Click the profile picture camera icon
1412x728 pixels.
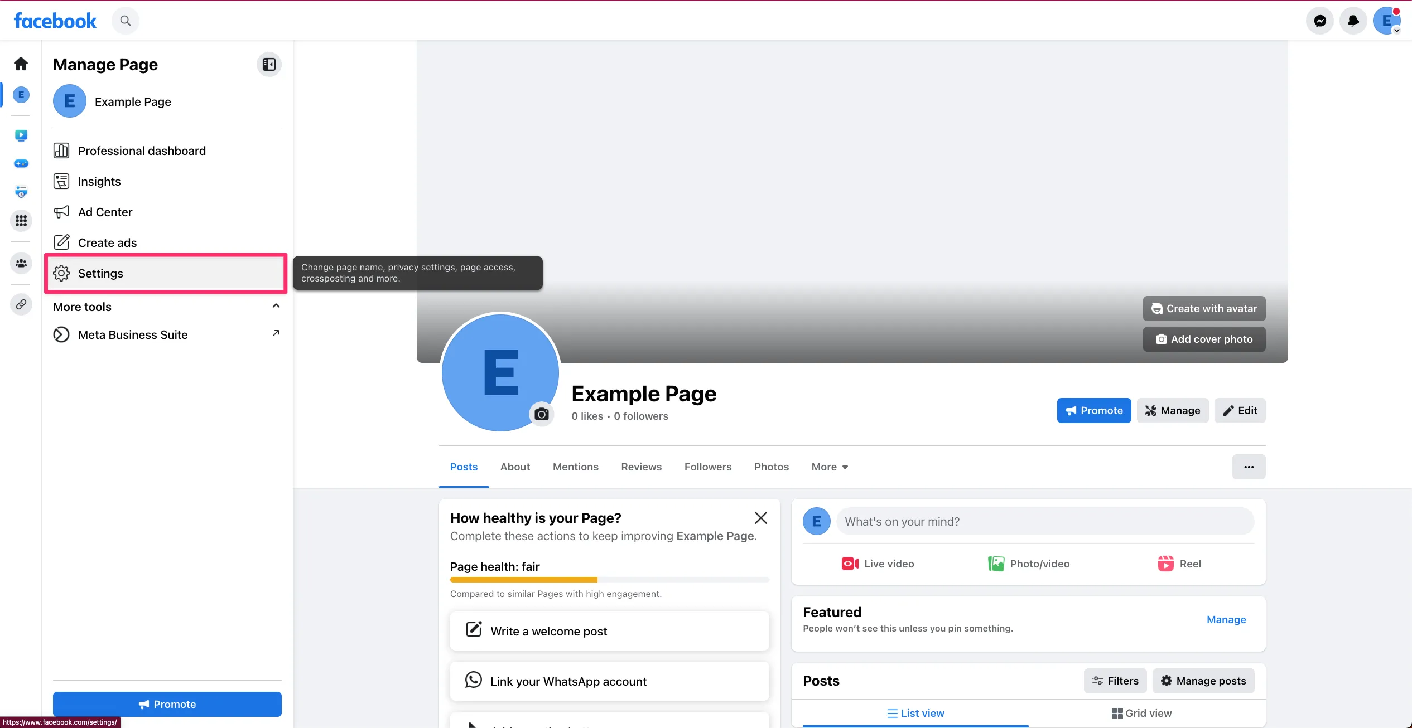click(x=541, y=414)
